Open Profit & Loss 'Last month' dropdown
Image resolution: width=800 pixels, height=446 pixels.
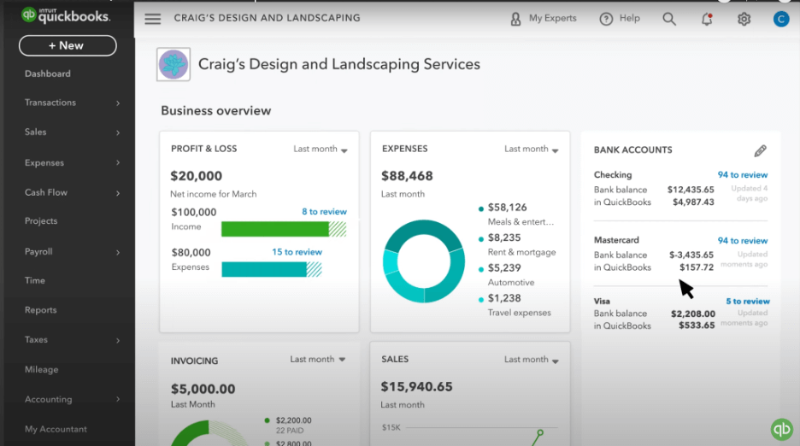pos(321,149)
